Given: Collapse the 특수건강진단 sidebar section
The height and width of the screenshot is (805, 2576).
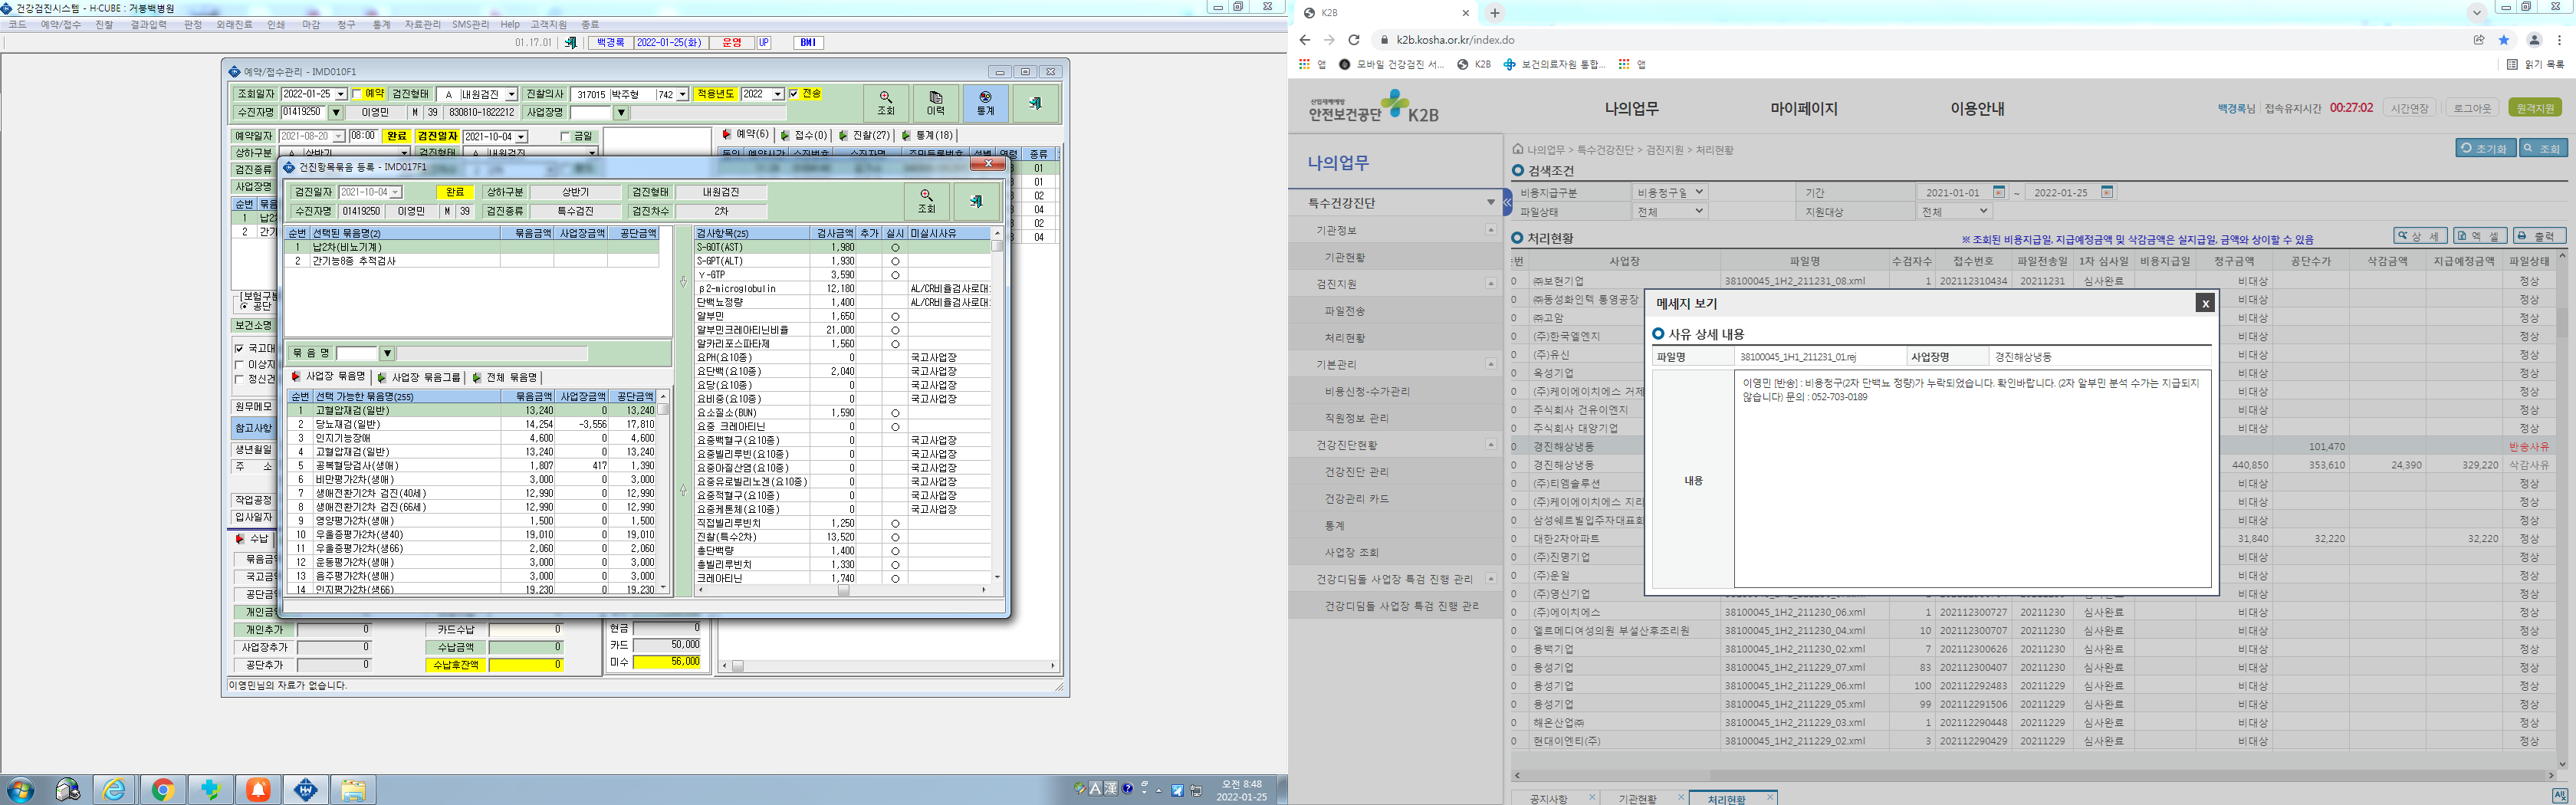Looking at the screenshot, I should (x=1491, y=203).
